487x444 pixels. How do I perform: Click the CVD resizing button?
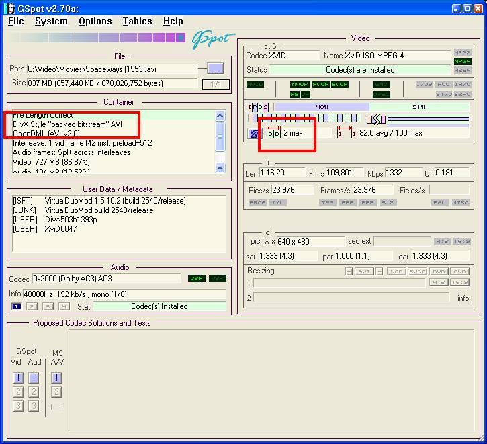[459, 271]
